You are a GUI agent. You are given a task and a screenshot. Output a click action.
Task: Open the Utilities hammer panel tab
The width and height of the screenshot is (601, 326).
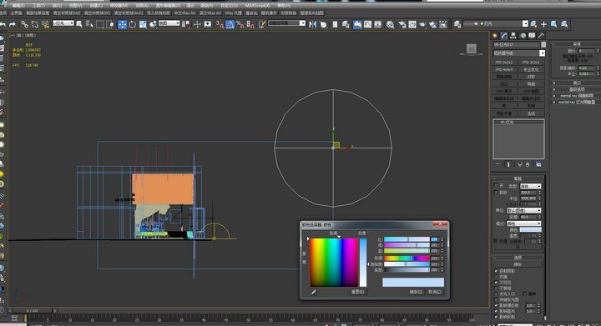point(541,36)
